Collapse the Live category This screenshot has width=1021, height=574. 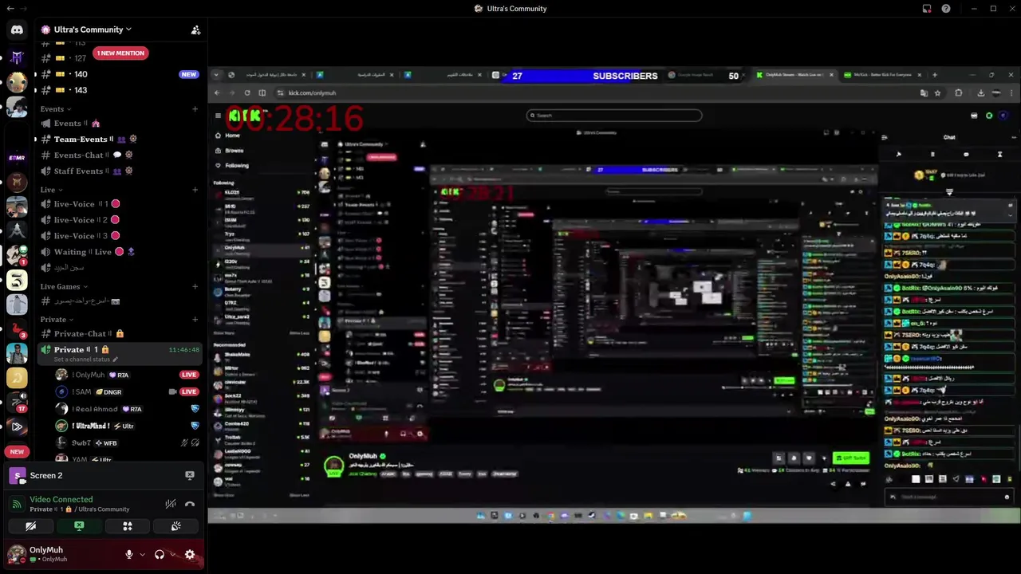(51, 190)
